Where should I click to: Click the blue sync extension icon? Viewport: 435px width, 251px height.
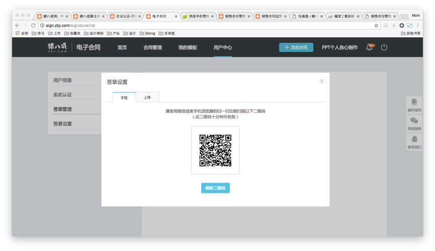[410, 26]
